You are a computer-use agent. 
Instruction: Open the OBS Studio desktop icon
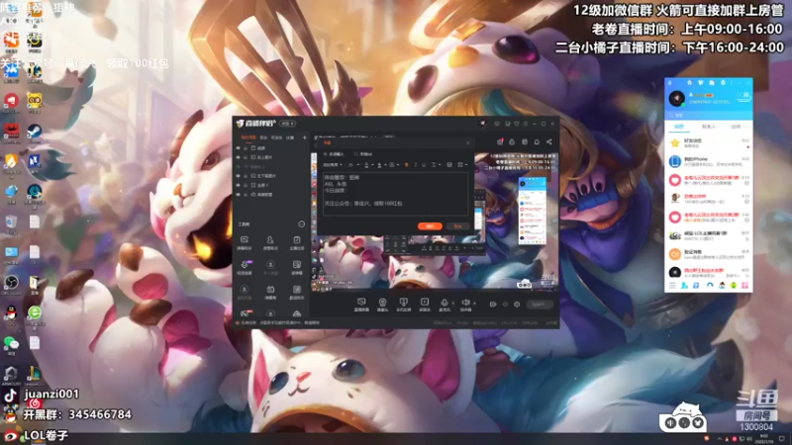(11, 285)
